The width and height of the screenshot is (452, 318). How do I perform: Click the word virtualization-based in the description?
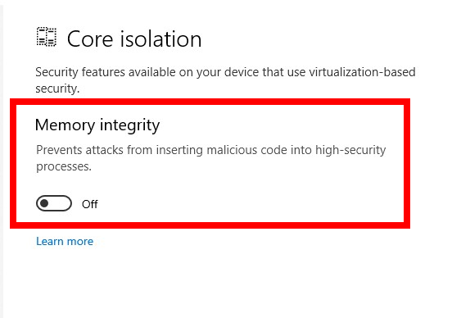pos(362,72)
